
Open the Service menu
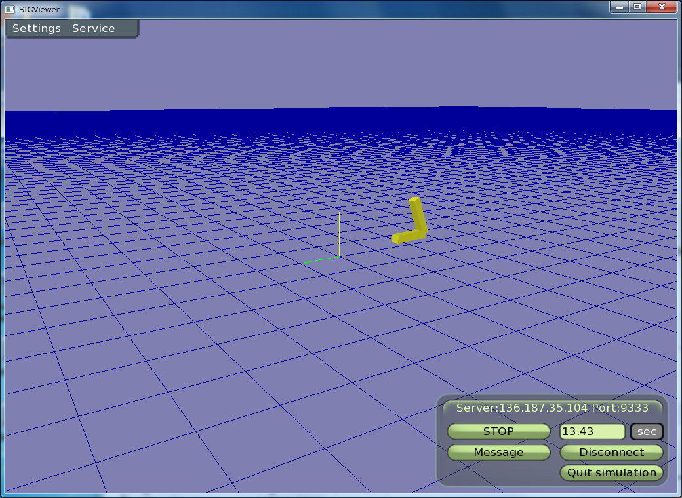pos(93,29)
